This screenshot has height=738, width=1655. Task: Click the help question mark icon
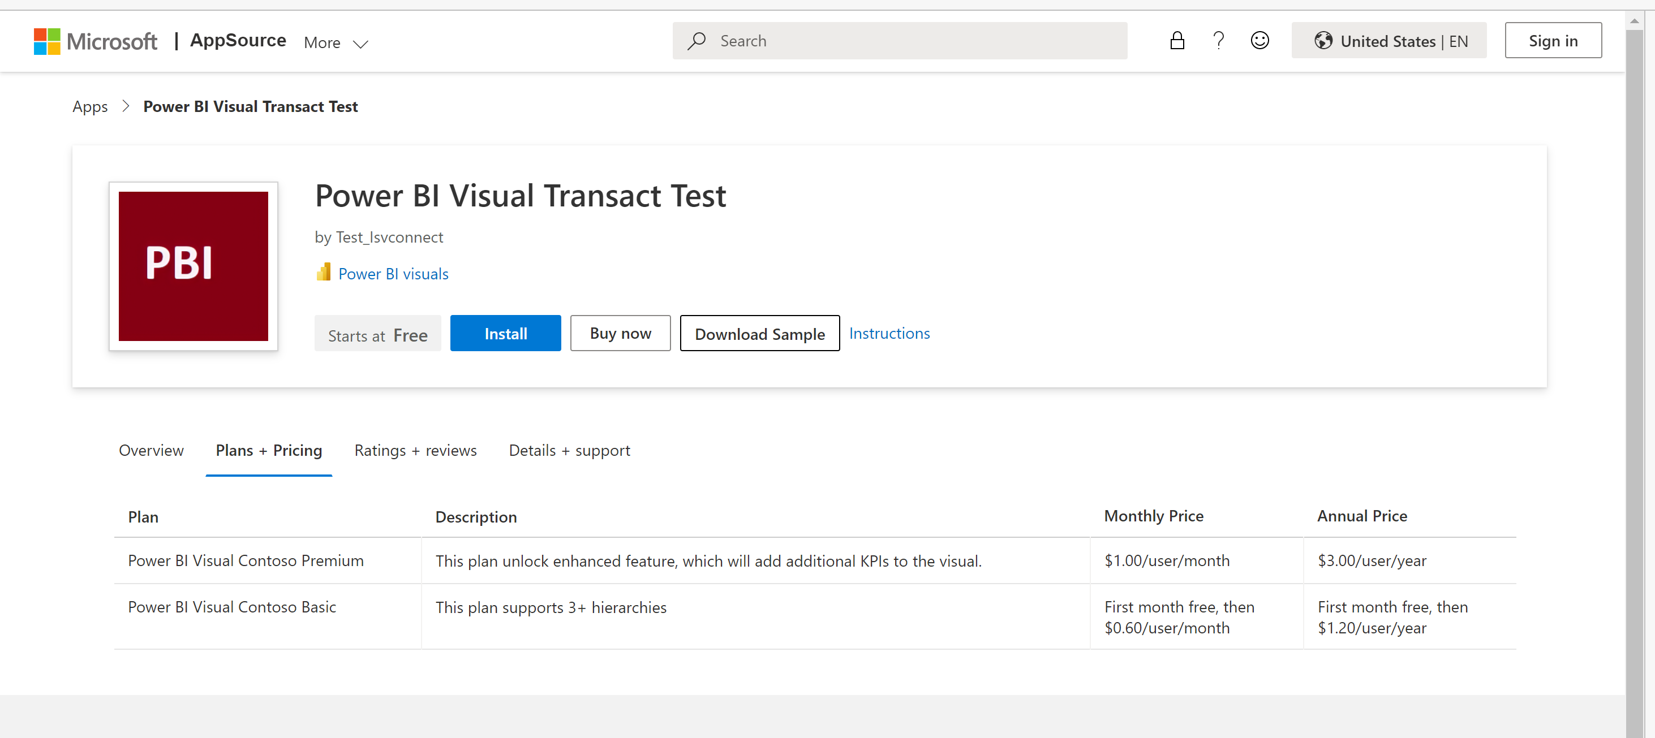(x=1219, y=41)
